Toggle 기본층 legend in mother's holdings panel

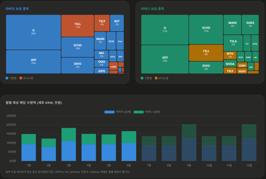(x=146, y=78)
